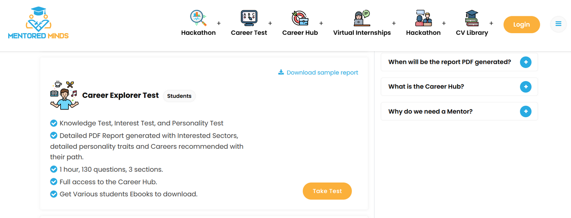
Task: Click '1 hour, 130 questions, 3 sections.' text
Action: click(111, 169)
